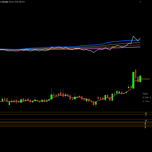Viewport: 152px width, 152px height.
Task: Click the peak of the white line
Action: click(133, 36)
